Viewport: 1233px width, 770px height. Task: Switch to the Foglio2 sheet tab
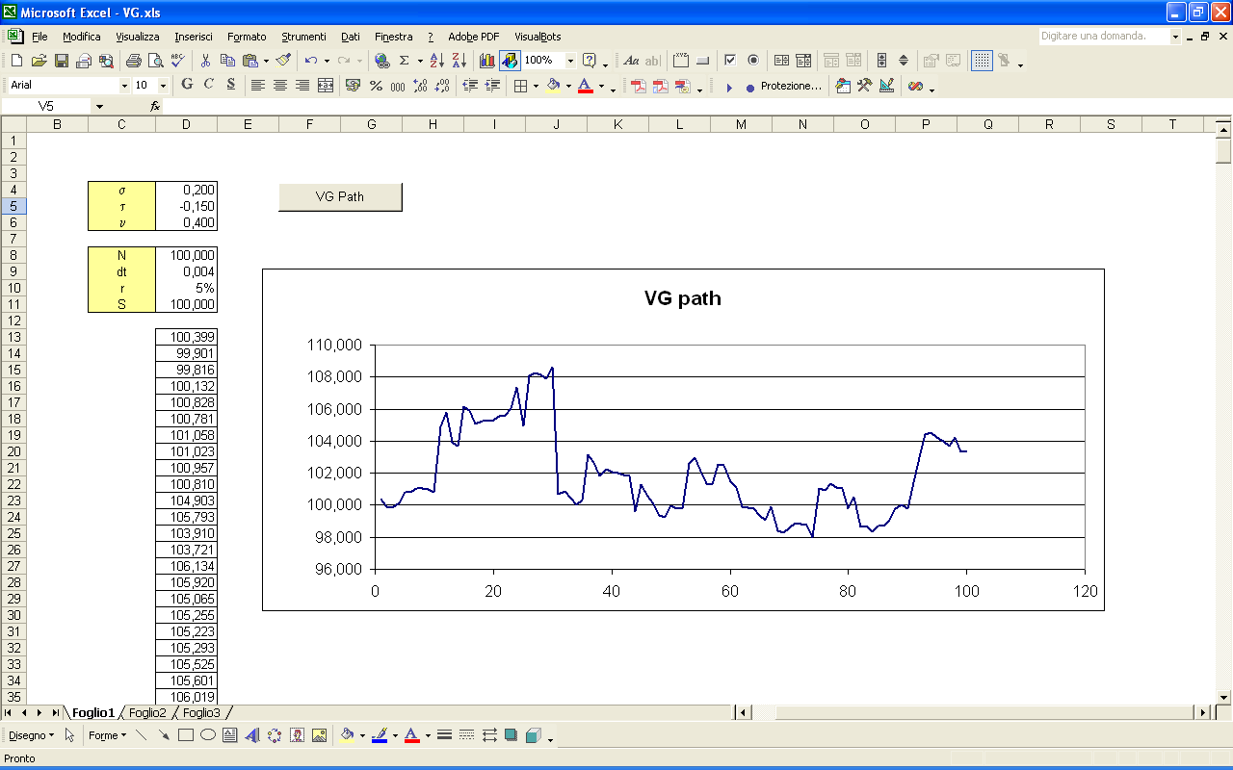147,713
